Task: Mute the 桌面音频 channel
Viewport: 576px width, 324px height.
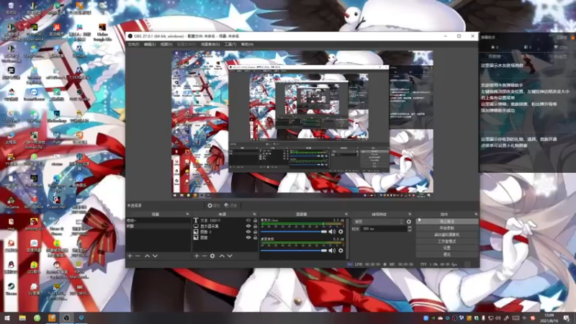Action: click(332, 251)
